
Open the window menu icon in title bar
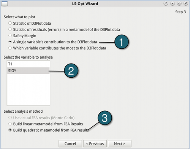5,3
